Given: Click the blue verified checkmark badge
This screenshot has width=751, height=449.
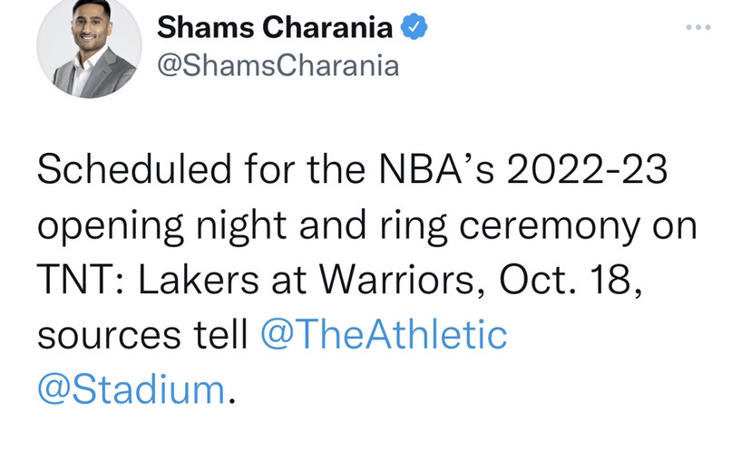Looking at the screenshot, I should pos(414,27).
